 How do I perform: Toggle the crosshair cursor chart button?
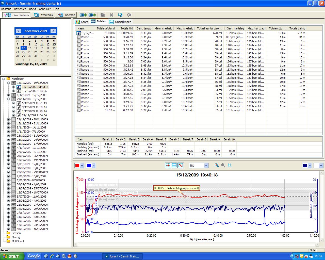tap(168, 165)
